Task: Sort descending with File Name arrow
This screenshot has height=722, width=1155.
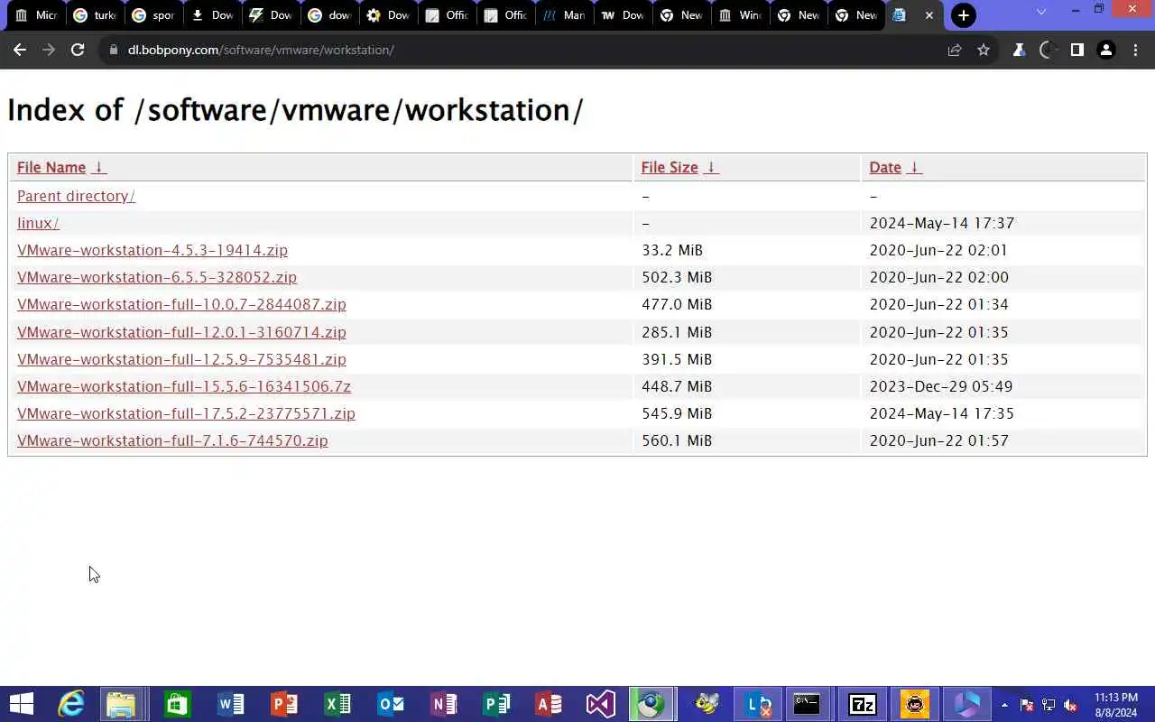Action: 98,167
